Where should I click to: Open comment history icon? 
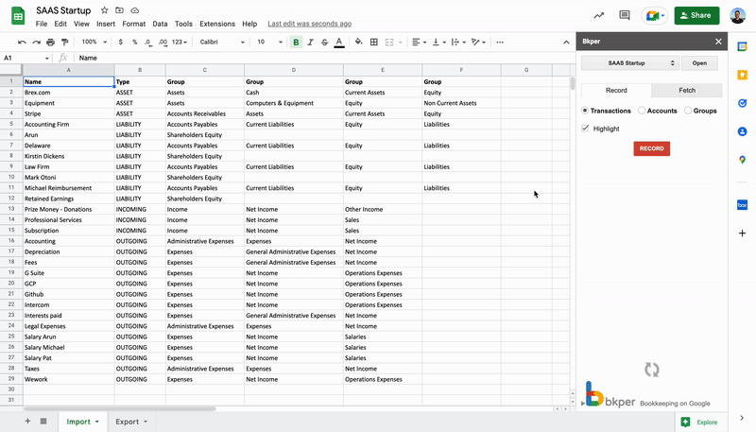625,15
